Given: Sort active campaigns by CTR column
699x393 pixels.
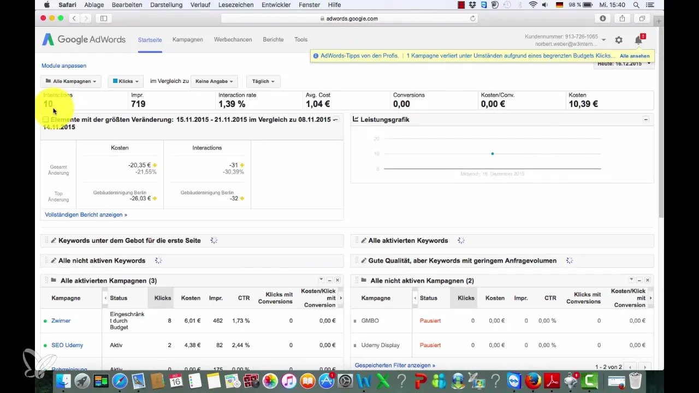Looking at the screenshot, I should point(244,298).
